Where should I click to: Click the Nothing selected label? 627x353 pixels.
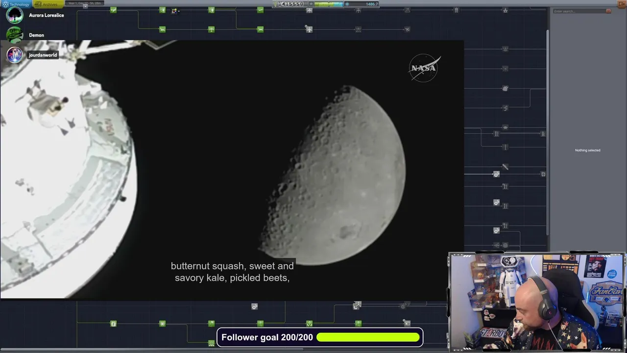click(x=587, y=150)
